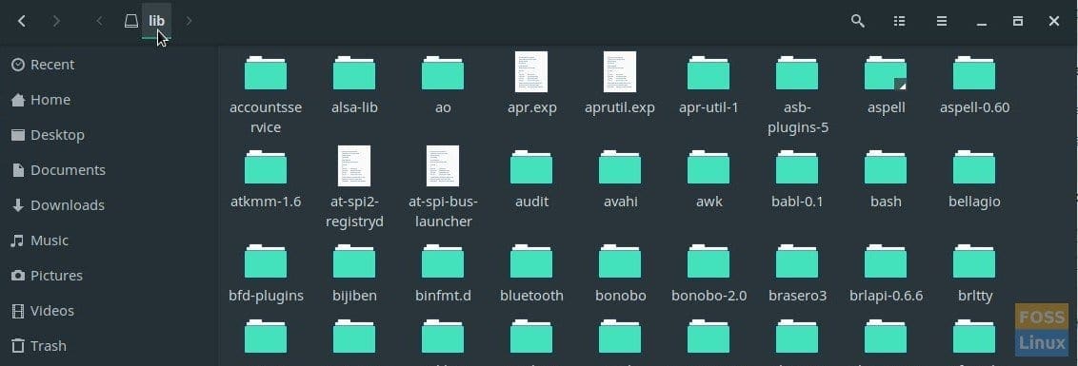The image size is (1078, 366).
Task: Select the at-spi-bus-launcher file
Action: (x=443, y=187)
